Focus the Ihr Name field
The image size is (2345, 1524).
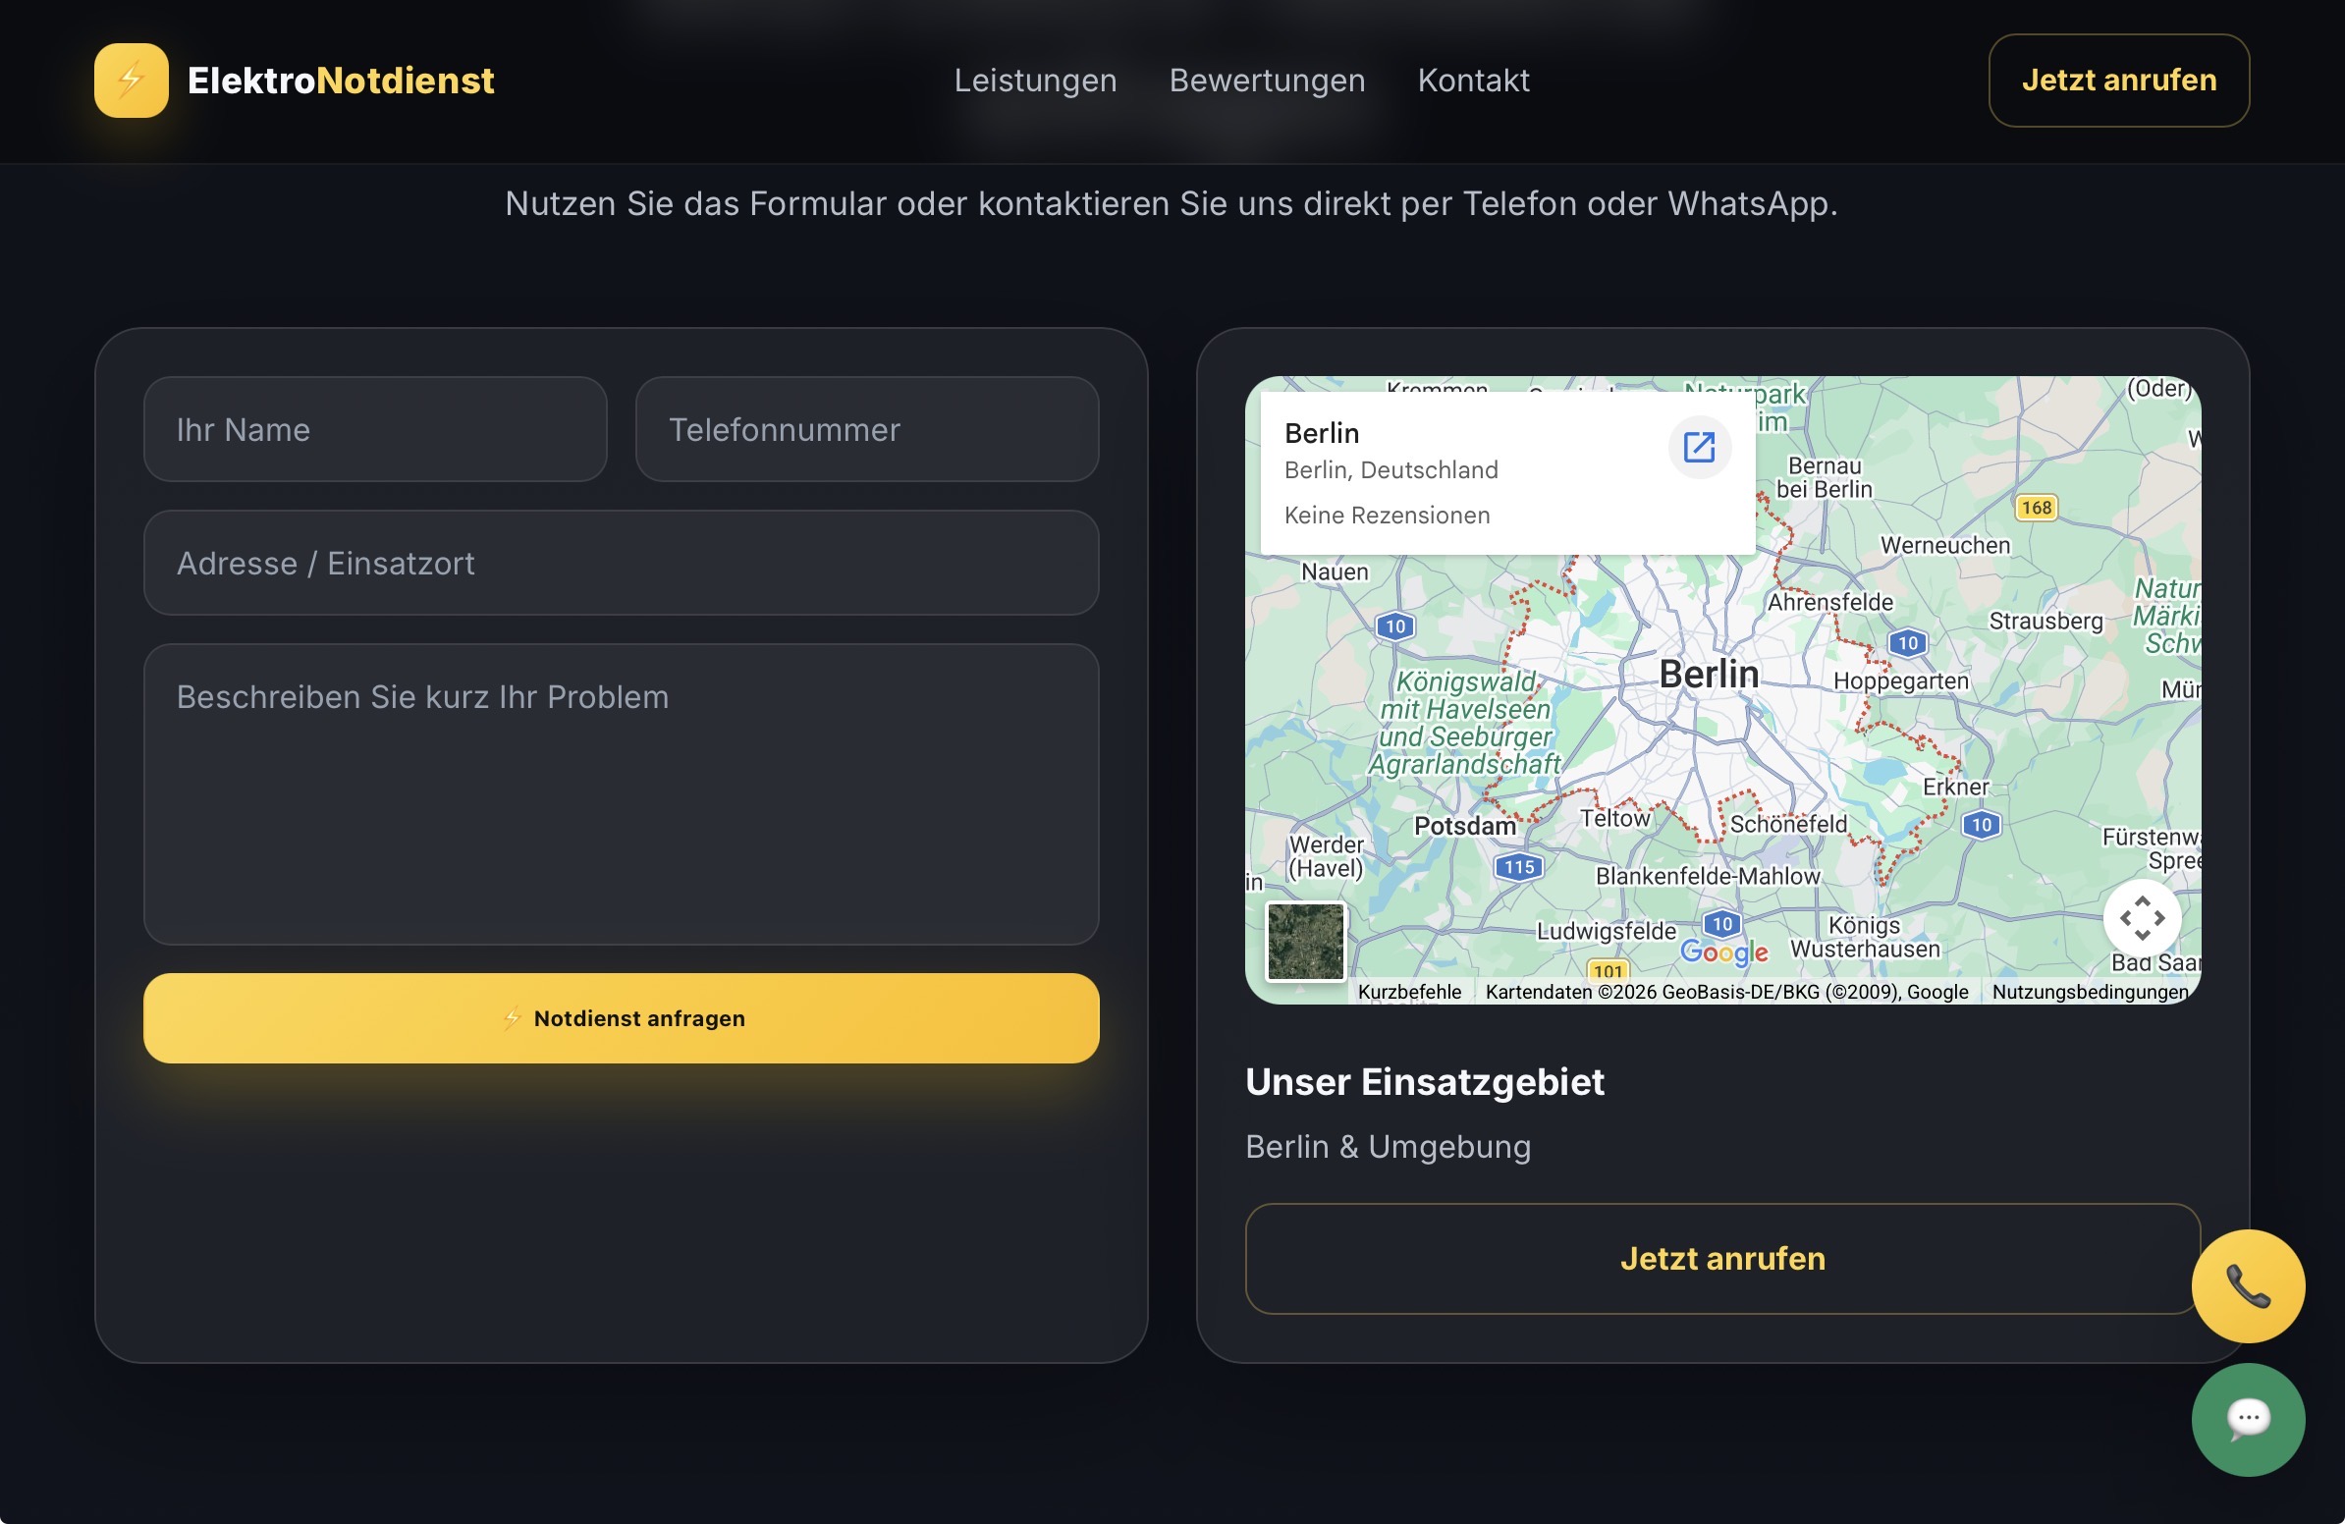pos(374,429)
